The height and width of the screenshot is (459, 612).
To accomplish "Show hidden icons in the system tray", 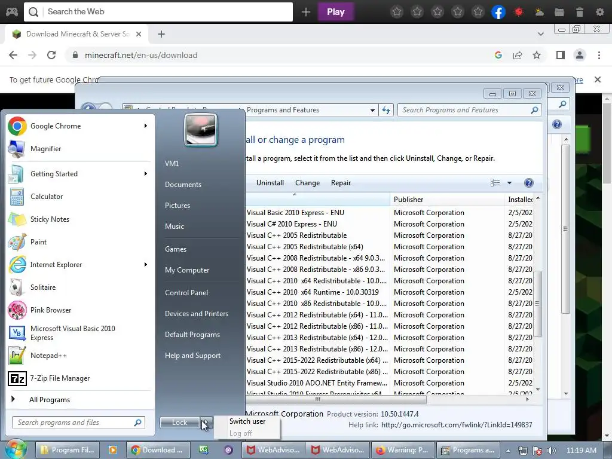I will [x=508, y=451].
